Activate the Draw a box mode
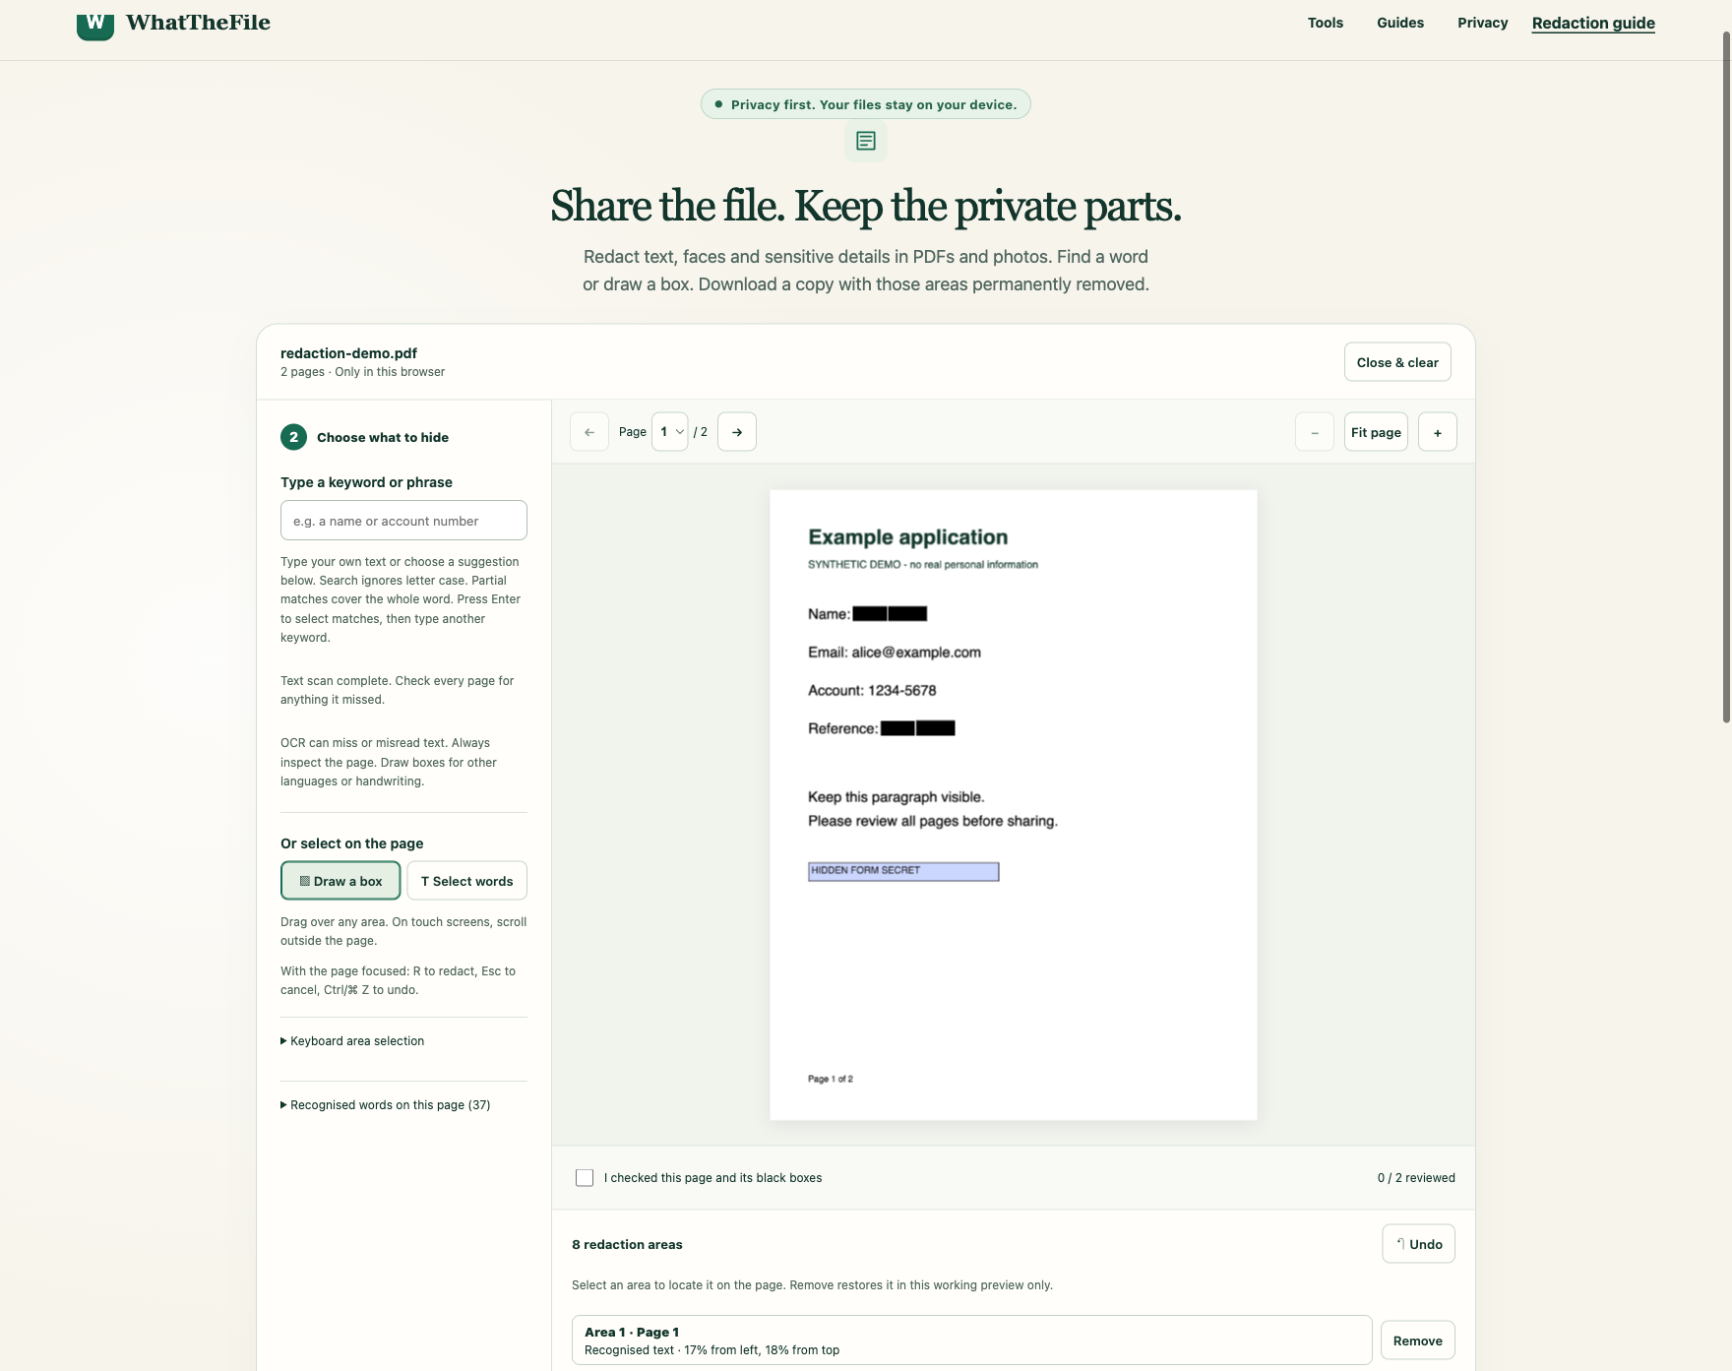 340,881
